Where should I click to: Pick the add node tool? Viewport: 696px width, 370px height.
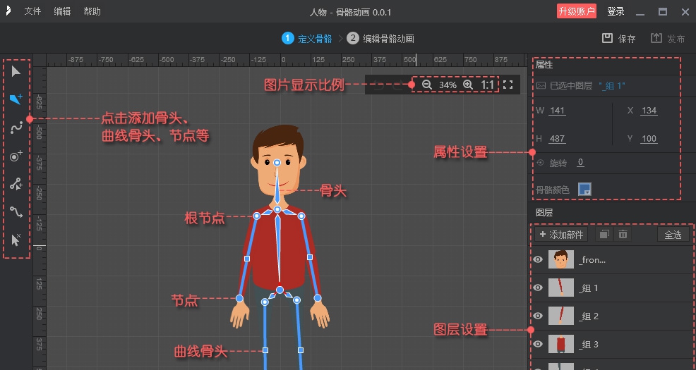[x=16, y=156]
